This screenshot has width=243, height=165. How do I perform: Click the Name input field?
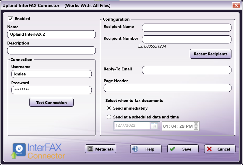51,34
